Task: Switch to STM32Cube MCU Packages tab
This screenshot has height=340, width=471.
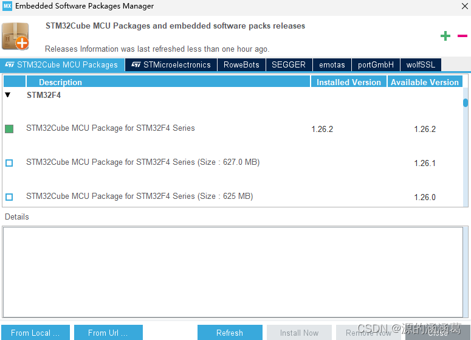Action: tap(62, 65)
